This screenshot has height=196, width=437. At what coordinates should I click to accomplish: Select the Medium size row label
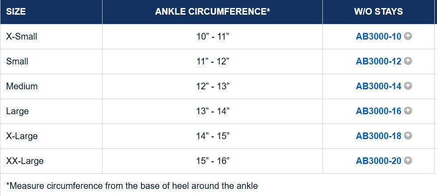(x=22, y=86)
